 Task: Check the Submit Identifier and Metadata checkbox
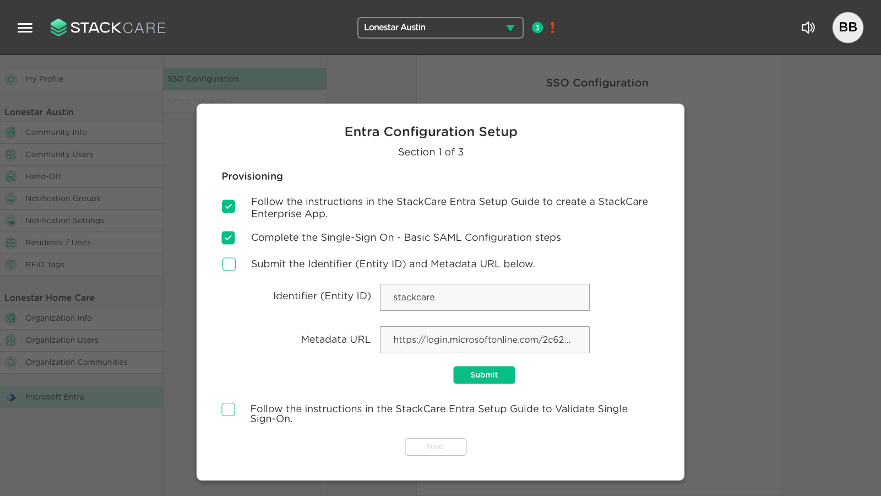pyautogui.click(x=229, y=265)
